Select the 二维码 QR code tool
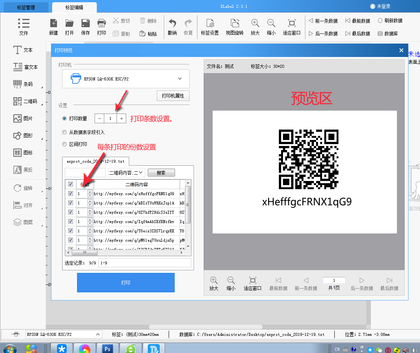 25,101
